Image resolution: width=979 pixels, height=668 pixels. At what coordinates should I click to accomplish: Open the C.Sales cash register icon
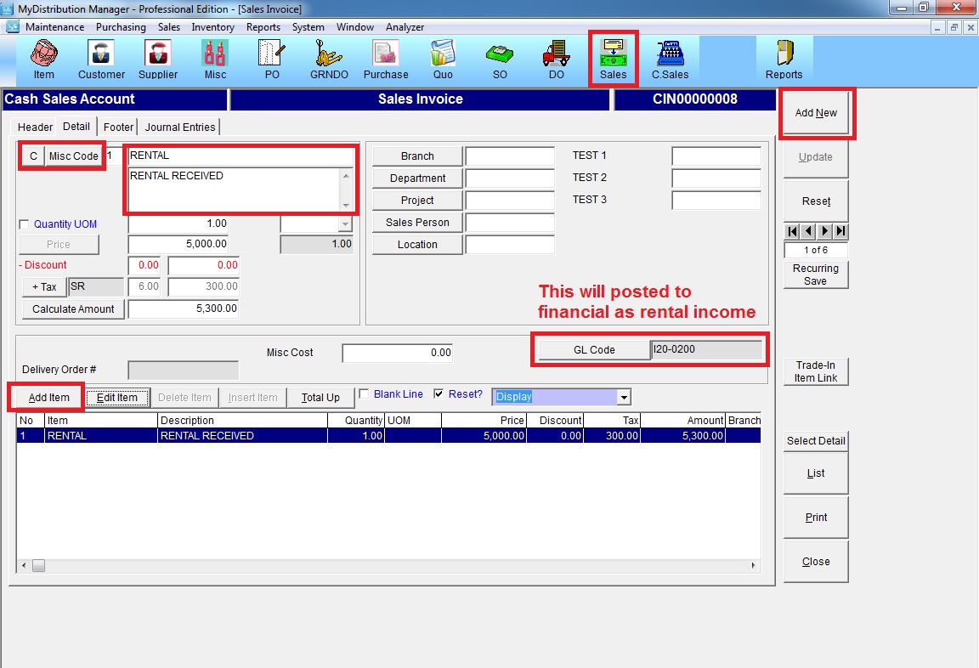tap(669, 59)
